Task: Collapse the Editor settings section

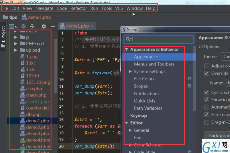Action: [x=126, y=123]
